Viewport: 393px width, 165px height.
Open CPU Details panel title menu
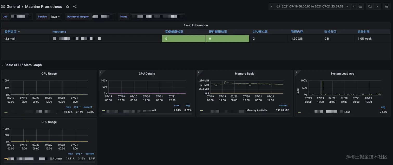pyautogui.click(x=147, y=74)
